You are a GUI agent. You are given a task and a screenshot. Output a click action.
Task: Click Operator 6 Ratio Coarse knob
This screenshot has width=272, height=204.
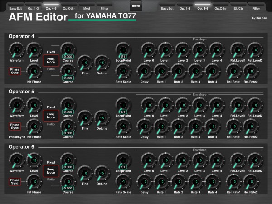click(x=68, y=181)
